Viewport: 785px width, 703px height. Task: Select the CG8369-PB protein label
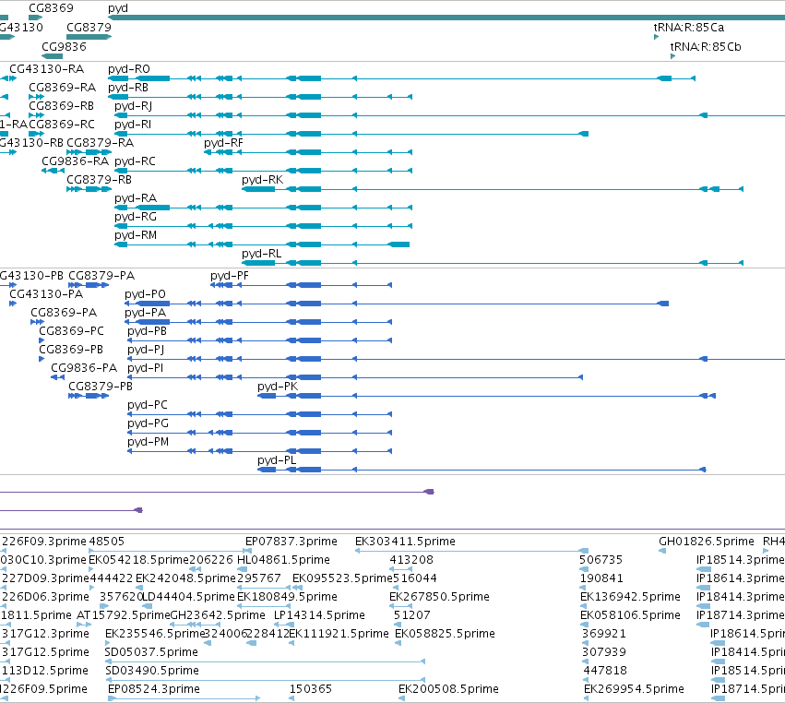click(71, 349)
